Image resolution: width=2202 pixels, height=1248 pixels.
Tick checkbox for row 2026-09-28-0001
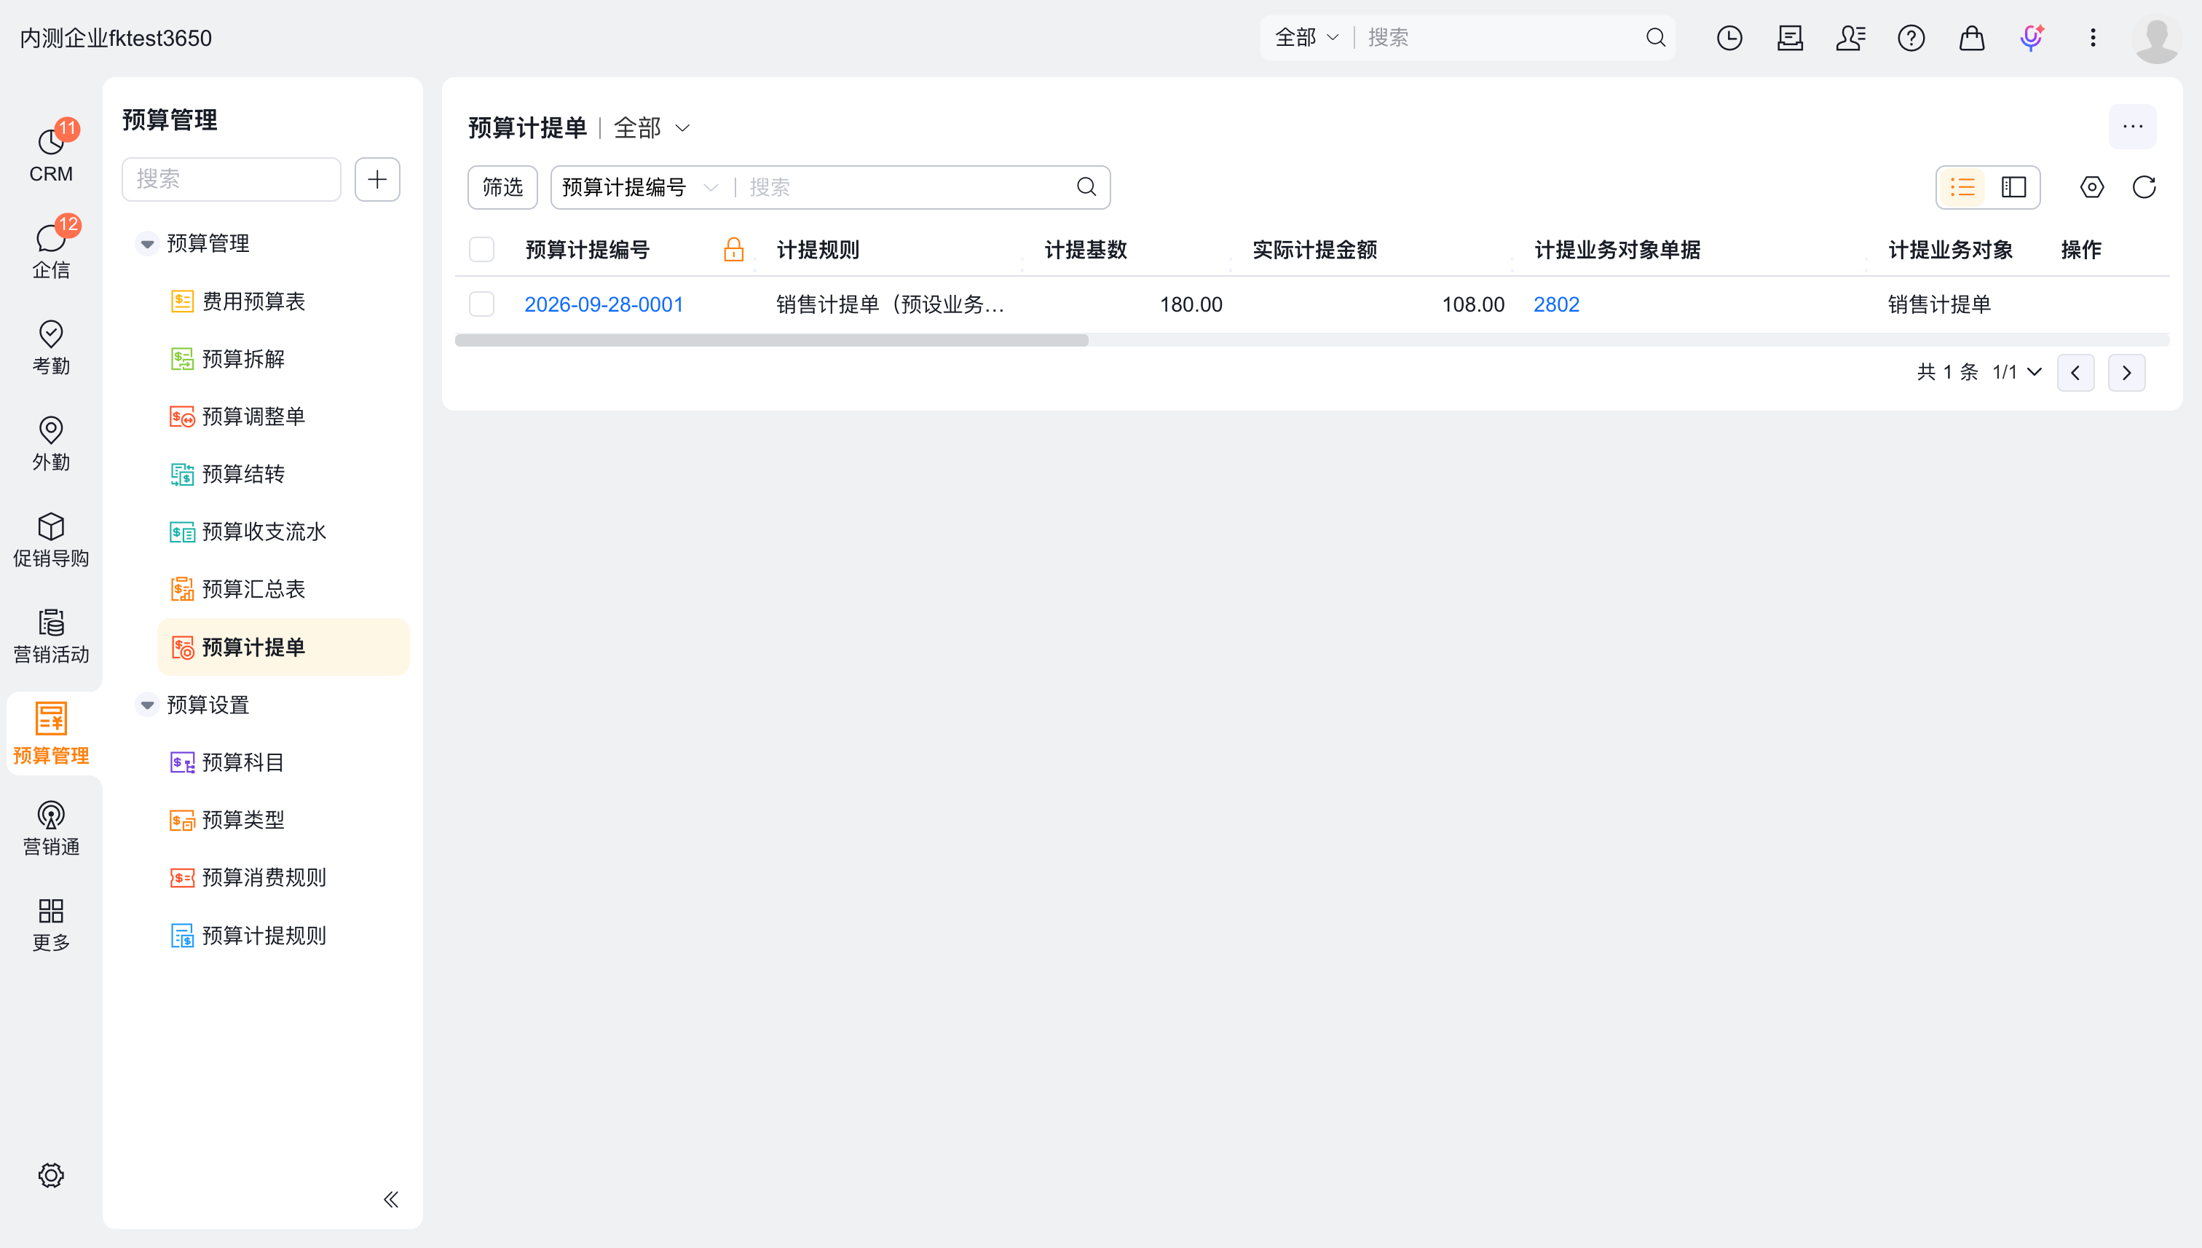482,304
